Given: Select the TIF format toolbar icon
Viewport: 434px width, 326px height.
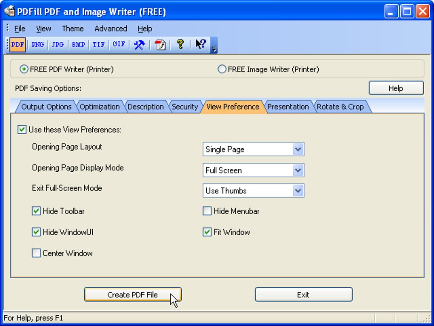Looking at the screenshot, I should point(99,45).
